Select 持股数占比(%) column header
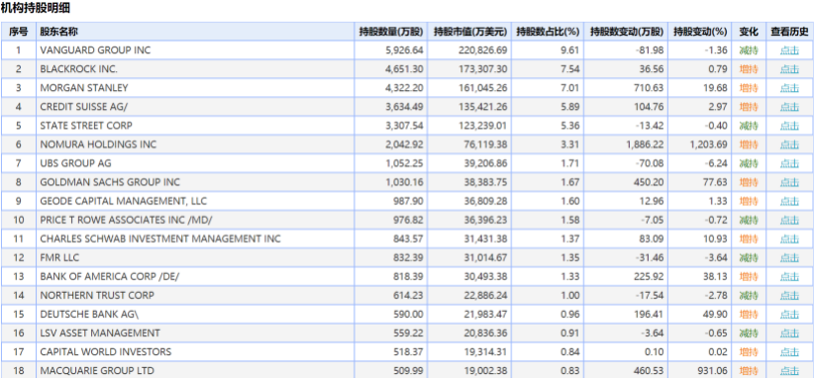Image resolution: width=814 pixels, height=380 pixels. (548, 32)
